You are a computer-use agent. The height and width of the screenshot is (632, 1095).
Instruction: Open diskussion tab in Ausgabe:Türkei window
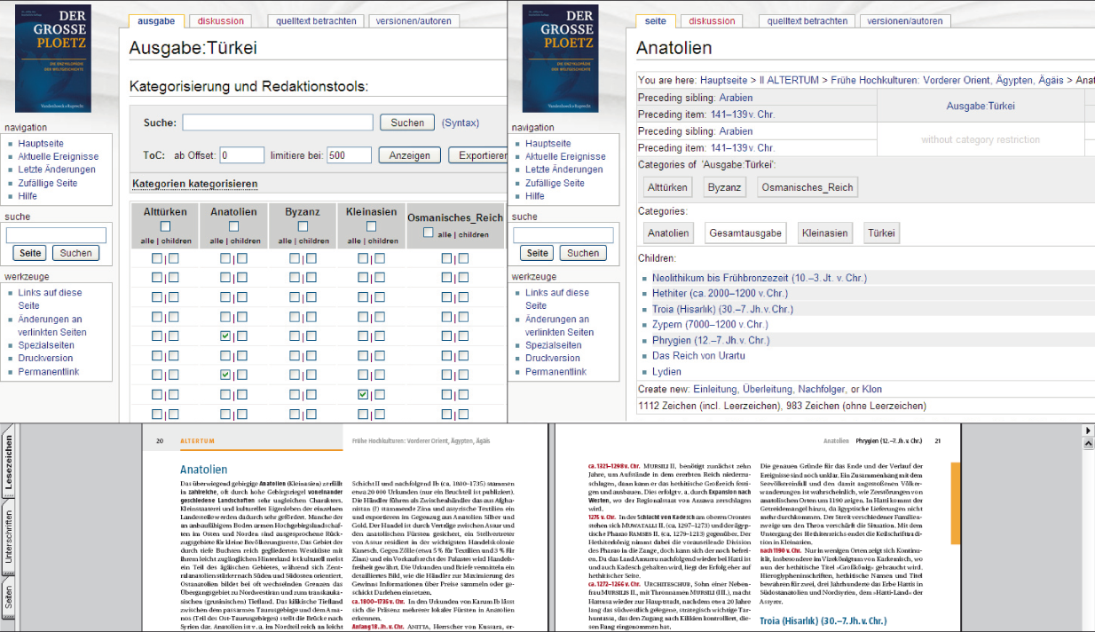pos(220,20)
